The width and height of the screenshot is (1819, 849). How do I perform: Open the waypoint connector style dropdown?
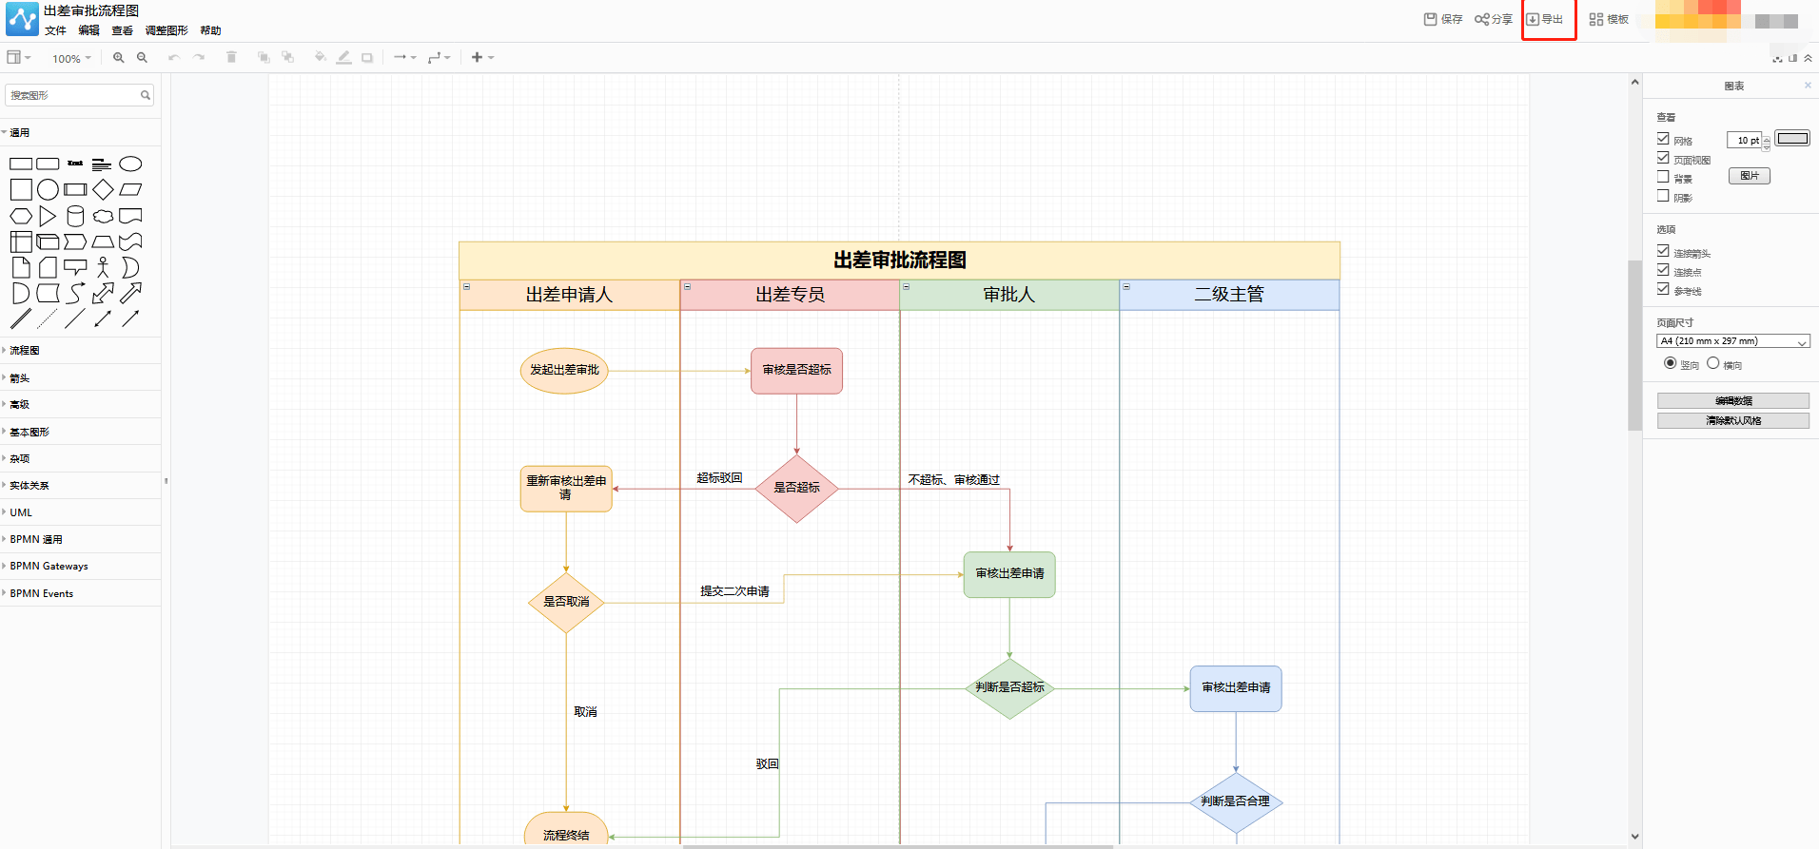point(439,58)
